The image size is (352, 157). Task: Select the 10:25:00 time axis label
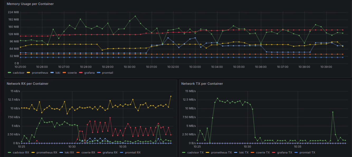20,67
